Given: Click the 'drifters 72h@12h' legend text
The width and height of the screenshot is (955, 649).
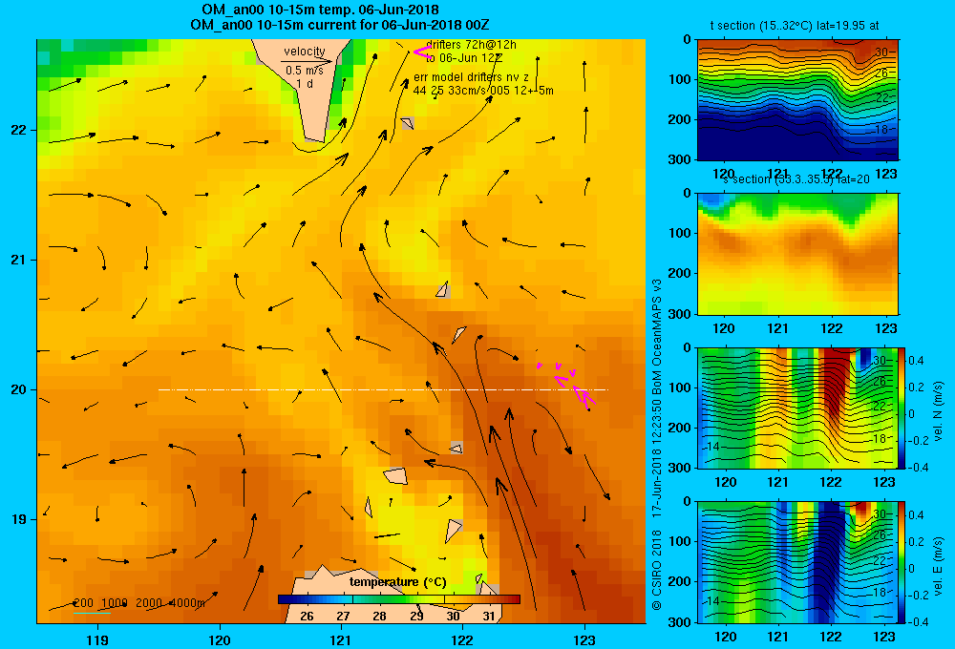Looking at the screenshot, I should click(472, 45).
